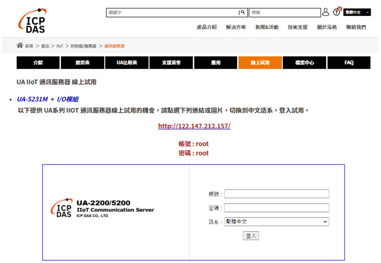
Task: Open the 解決方案 menu
Action: 236,27
